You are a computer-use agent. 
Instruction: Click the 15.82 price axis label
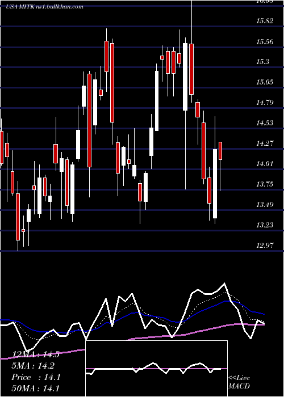coord(265,21)
